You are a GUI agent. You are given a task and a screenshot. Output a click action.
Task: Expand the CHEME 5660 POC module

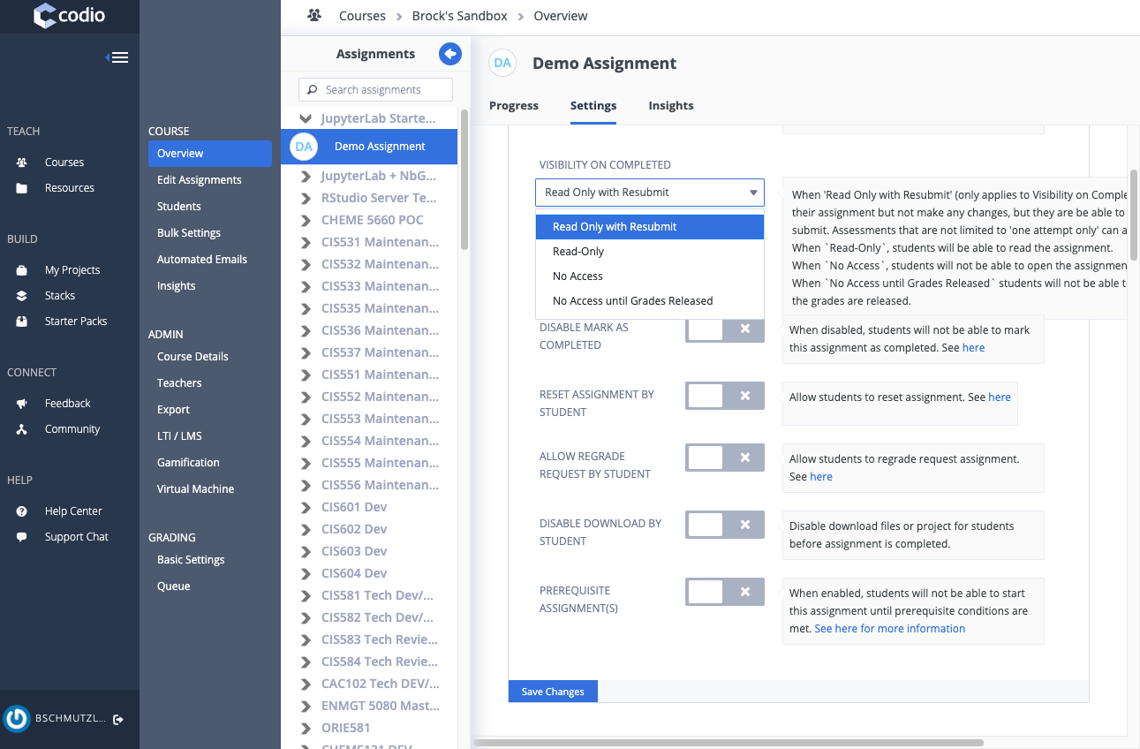[306, 220]
